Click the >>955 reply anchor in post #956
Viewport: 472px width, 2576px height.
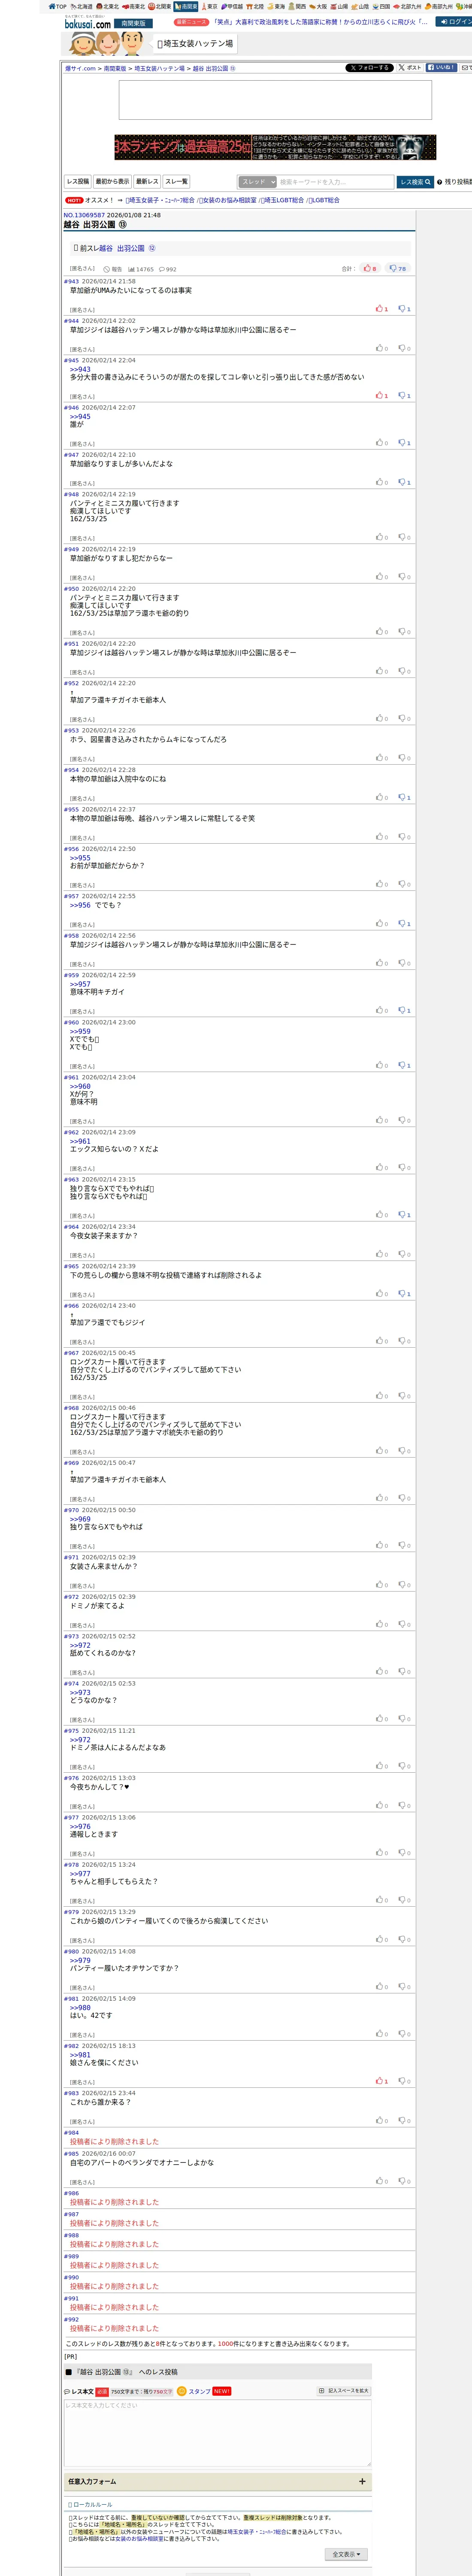click(x=80, y=858)
